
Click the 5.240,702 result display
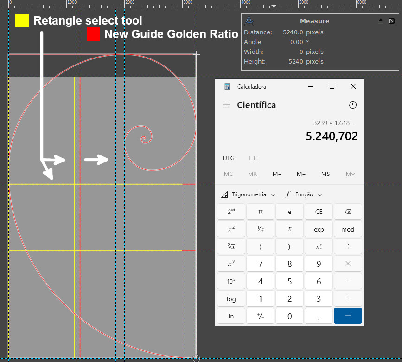pos(332,136)
